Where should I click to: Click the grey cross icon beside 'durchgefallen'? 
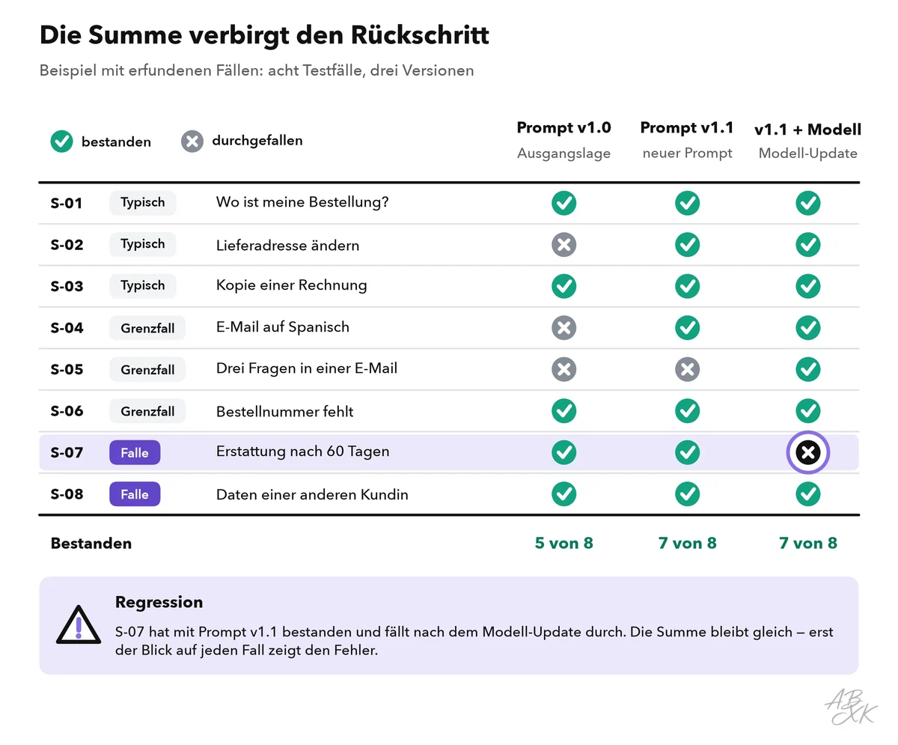coord(192,142)
